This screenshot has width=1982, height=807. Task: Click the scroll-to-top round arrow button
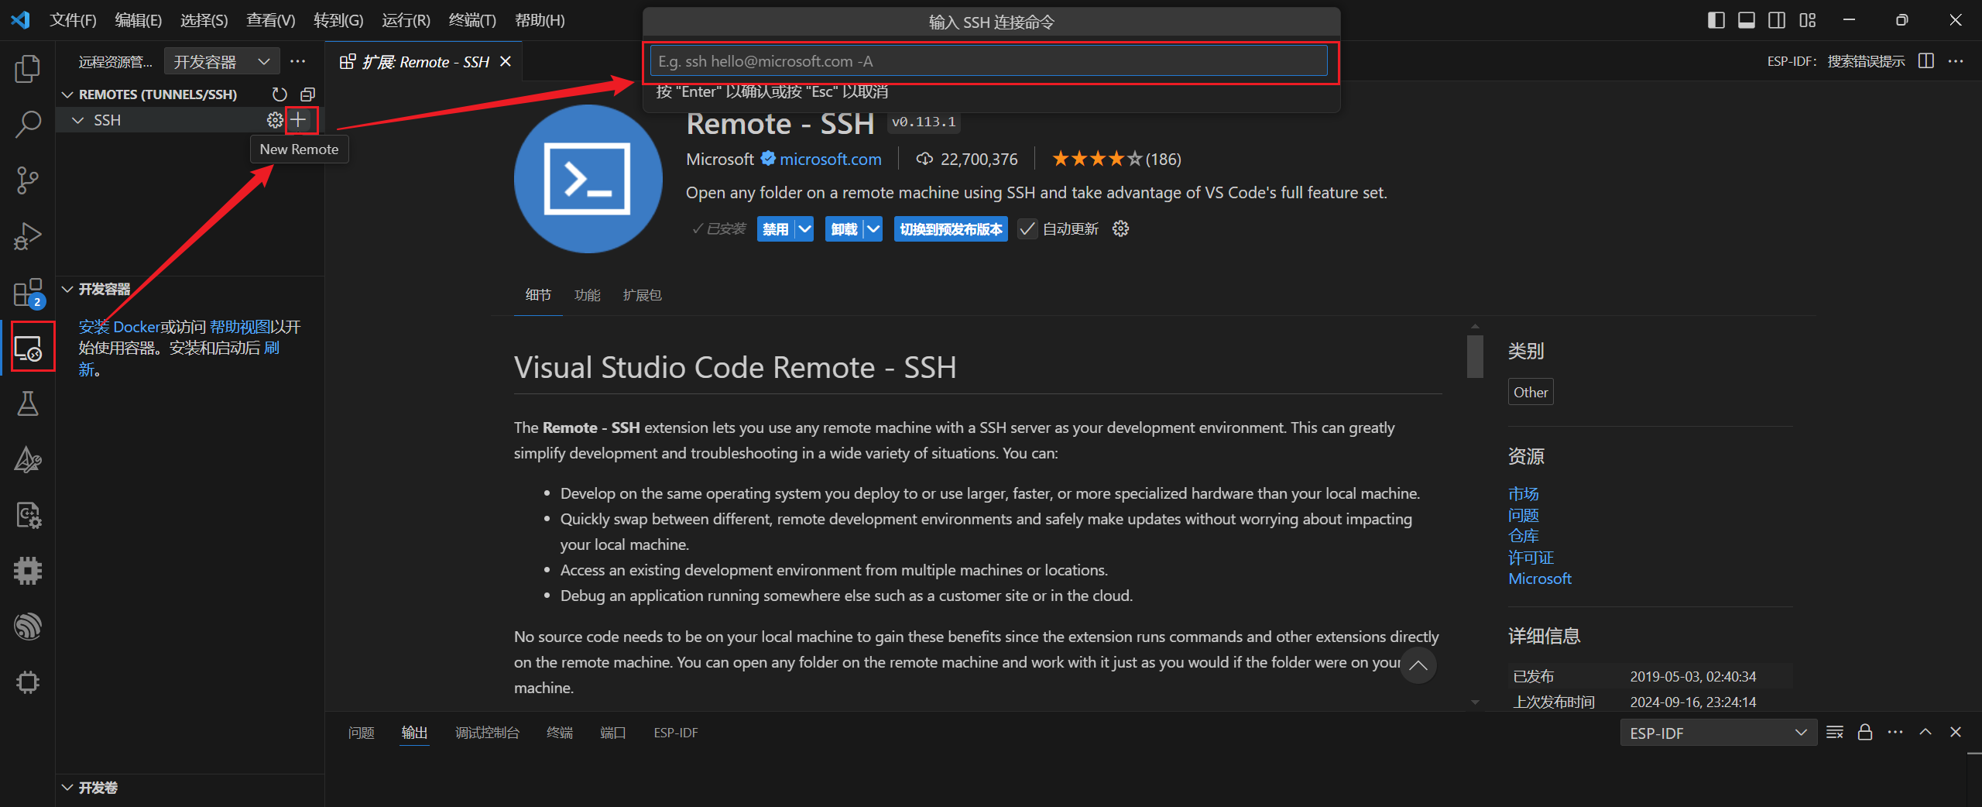coord(1418,666)
